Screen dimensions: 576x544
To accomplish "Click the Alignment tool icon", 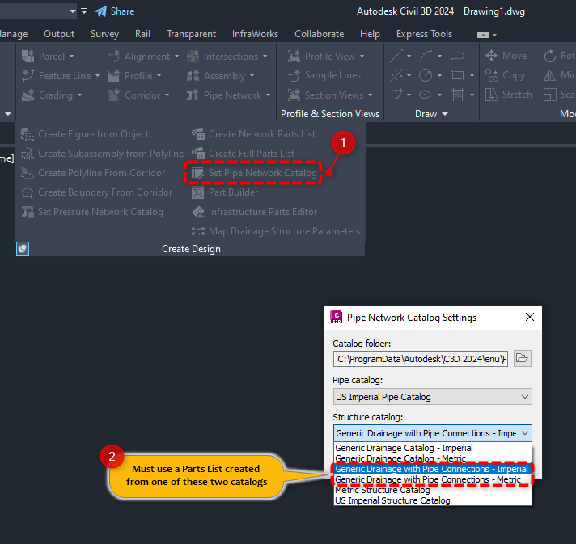I will (114, 56).
